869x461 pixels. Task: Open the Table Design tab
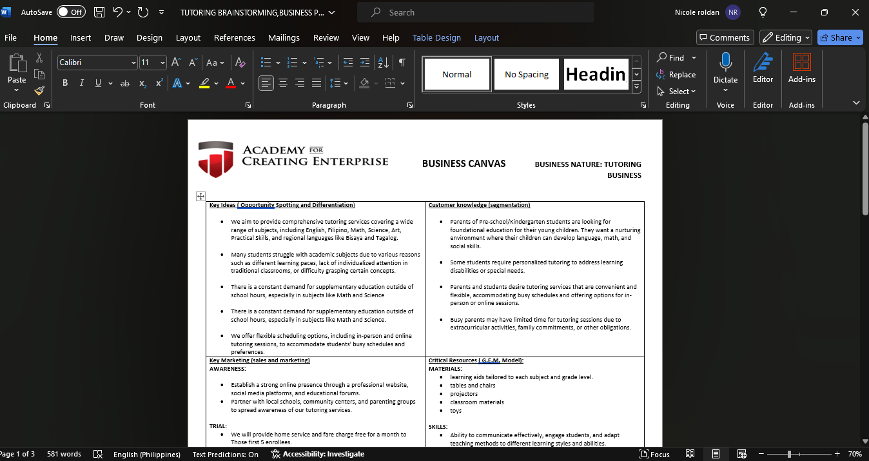click(436, 37)
